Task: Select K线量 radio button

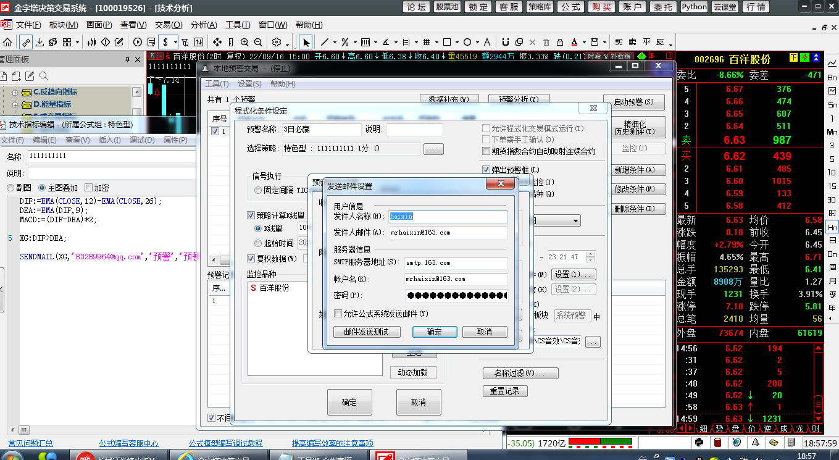Action: (258, 228)
